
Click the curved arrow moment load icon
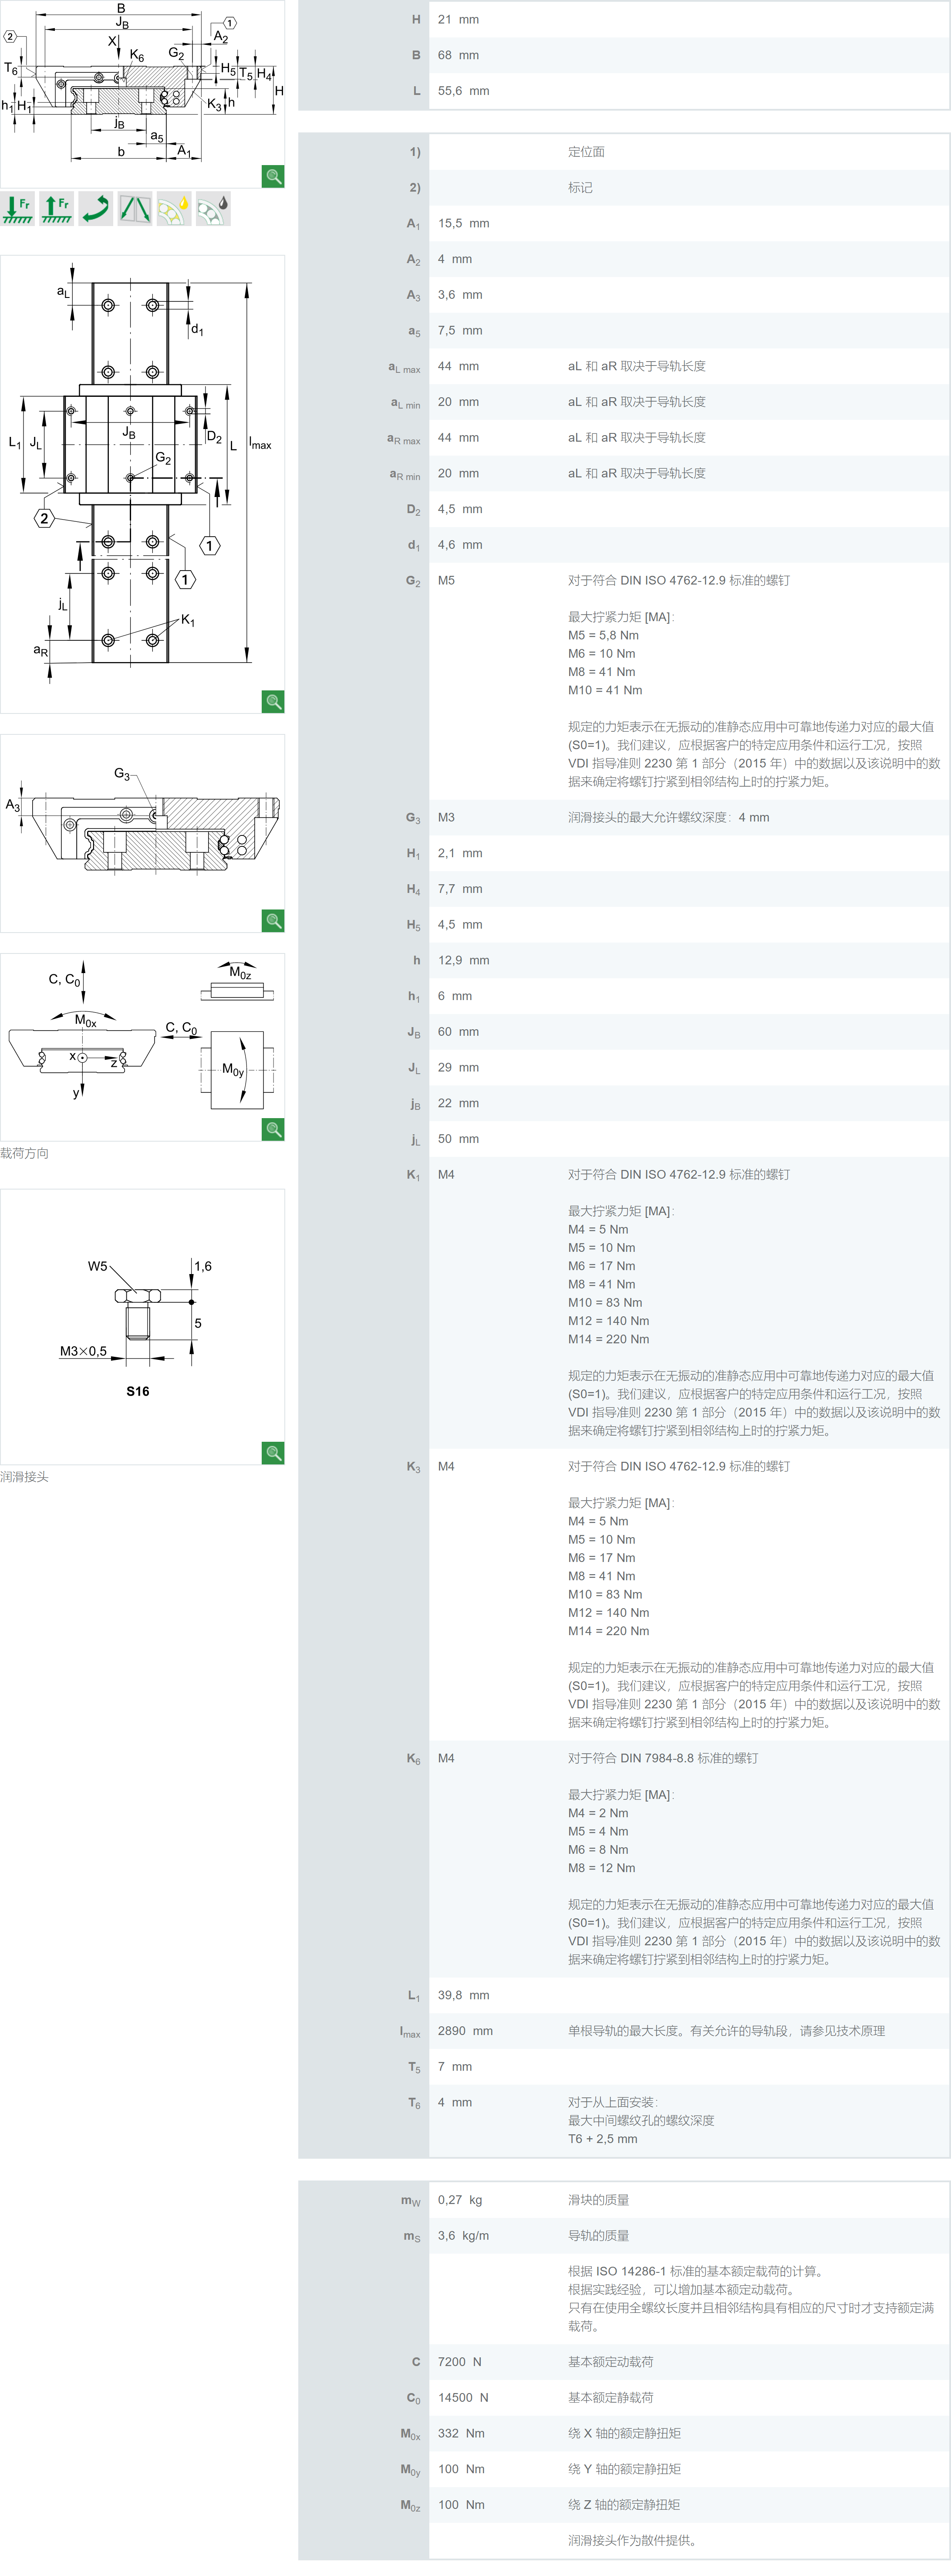pos(95,208)
